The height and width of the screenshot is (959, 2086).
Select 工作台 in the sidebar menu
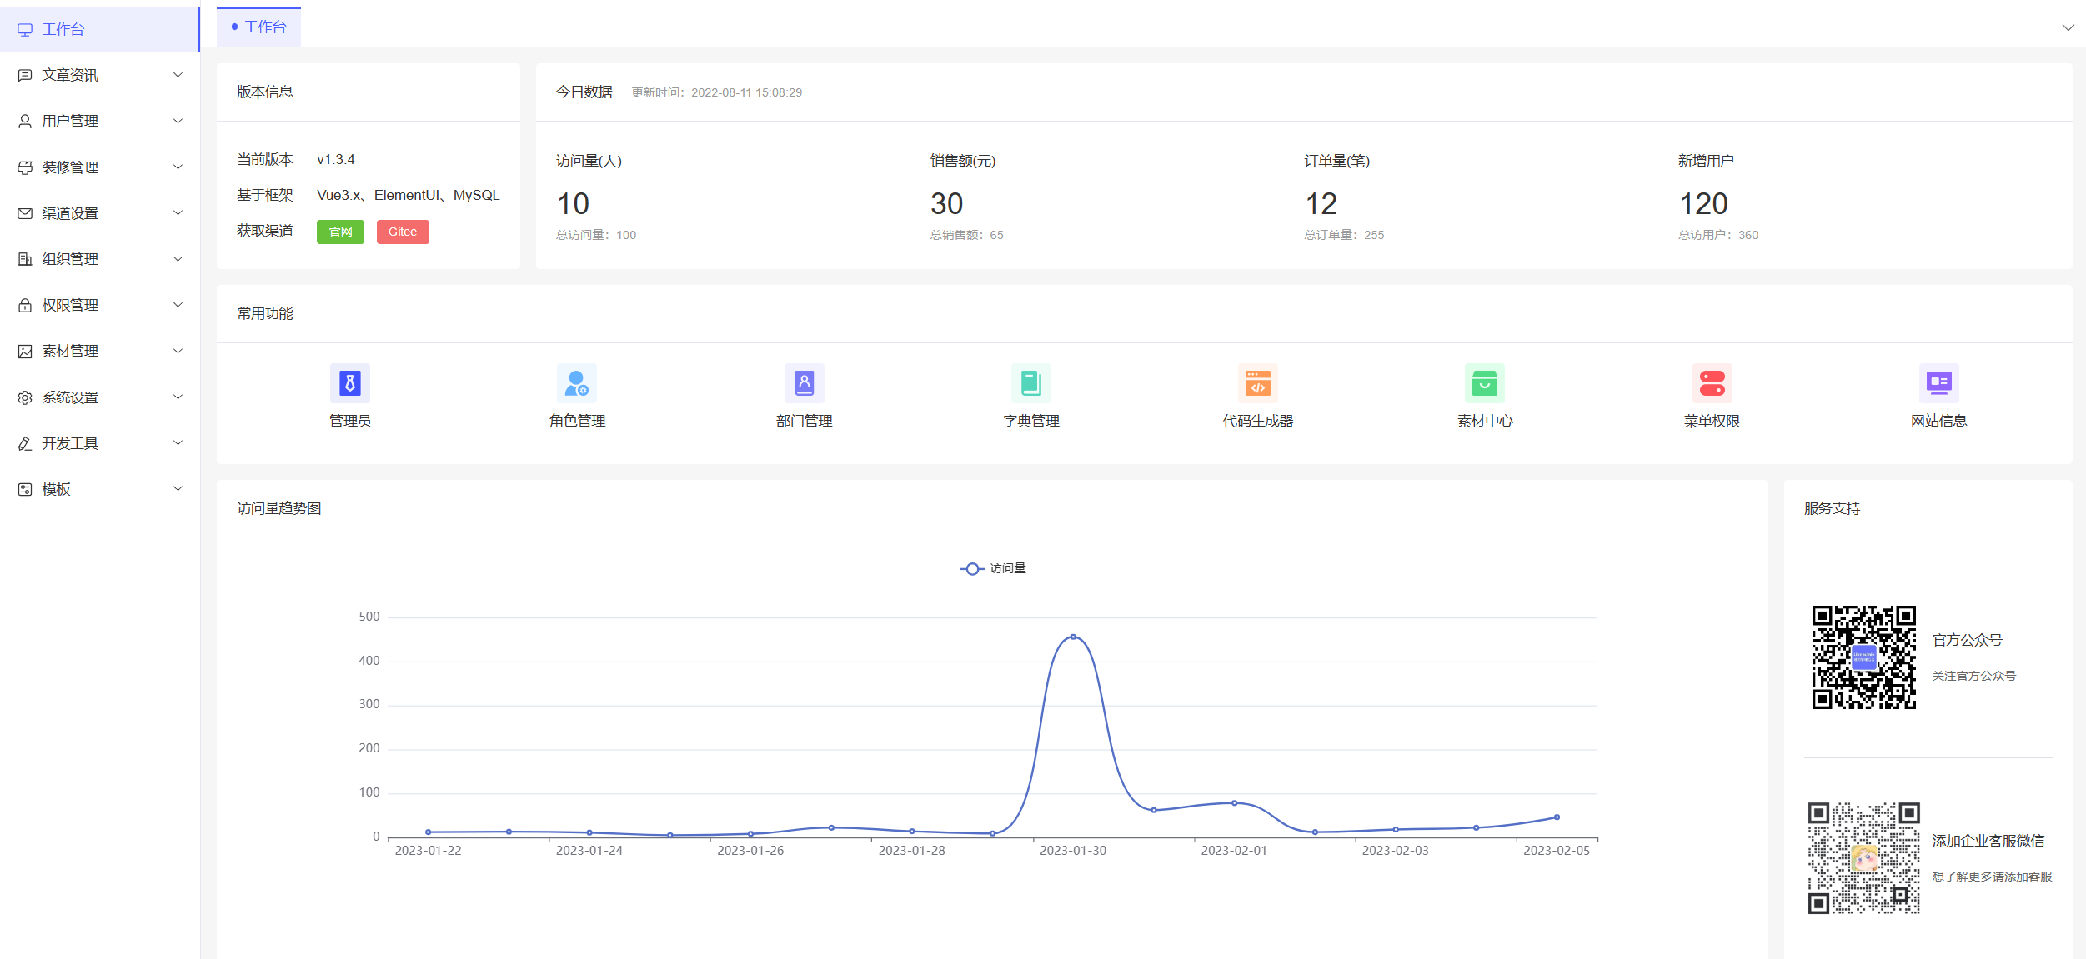(100, 29)
